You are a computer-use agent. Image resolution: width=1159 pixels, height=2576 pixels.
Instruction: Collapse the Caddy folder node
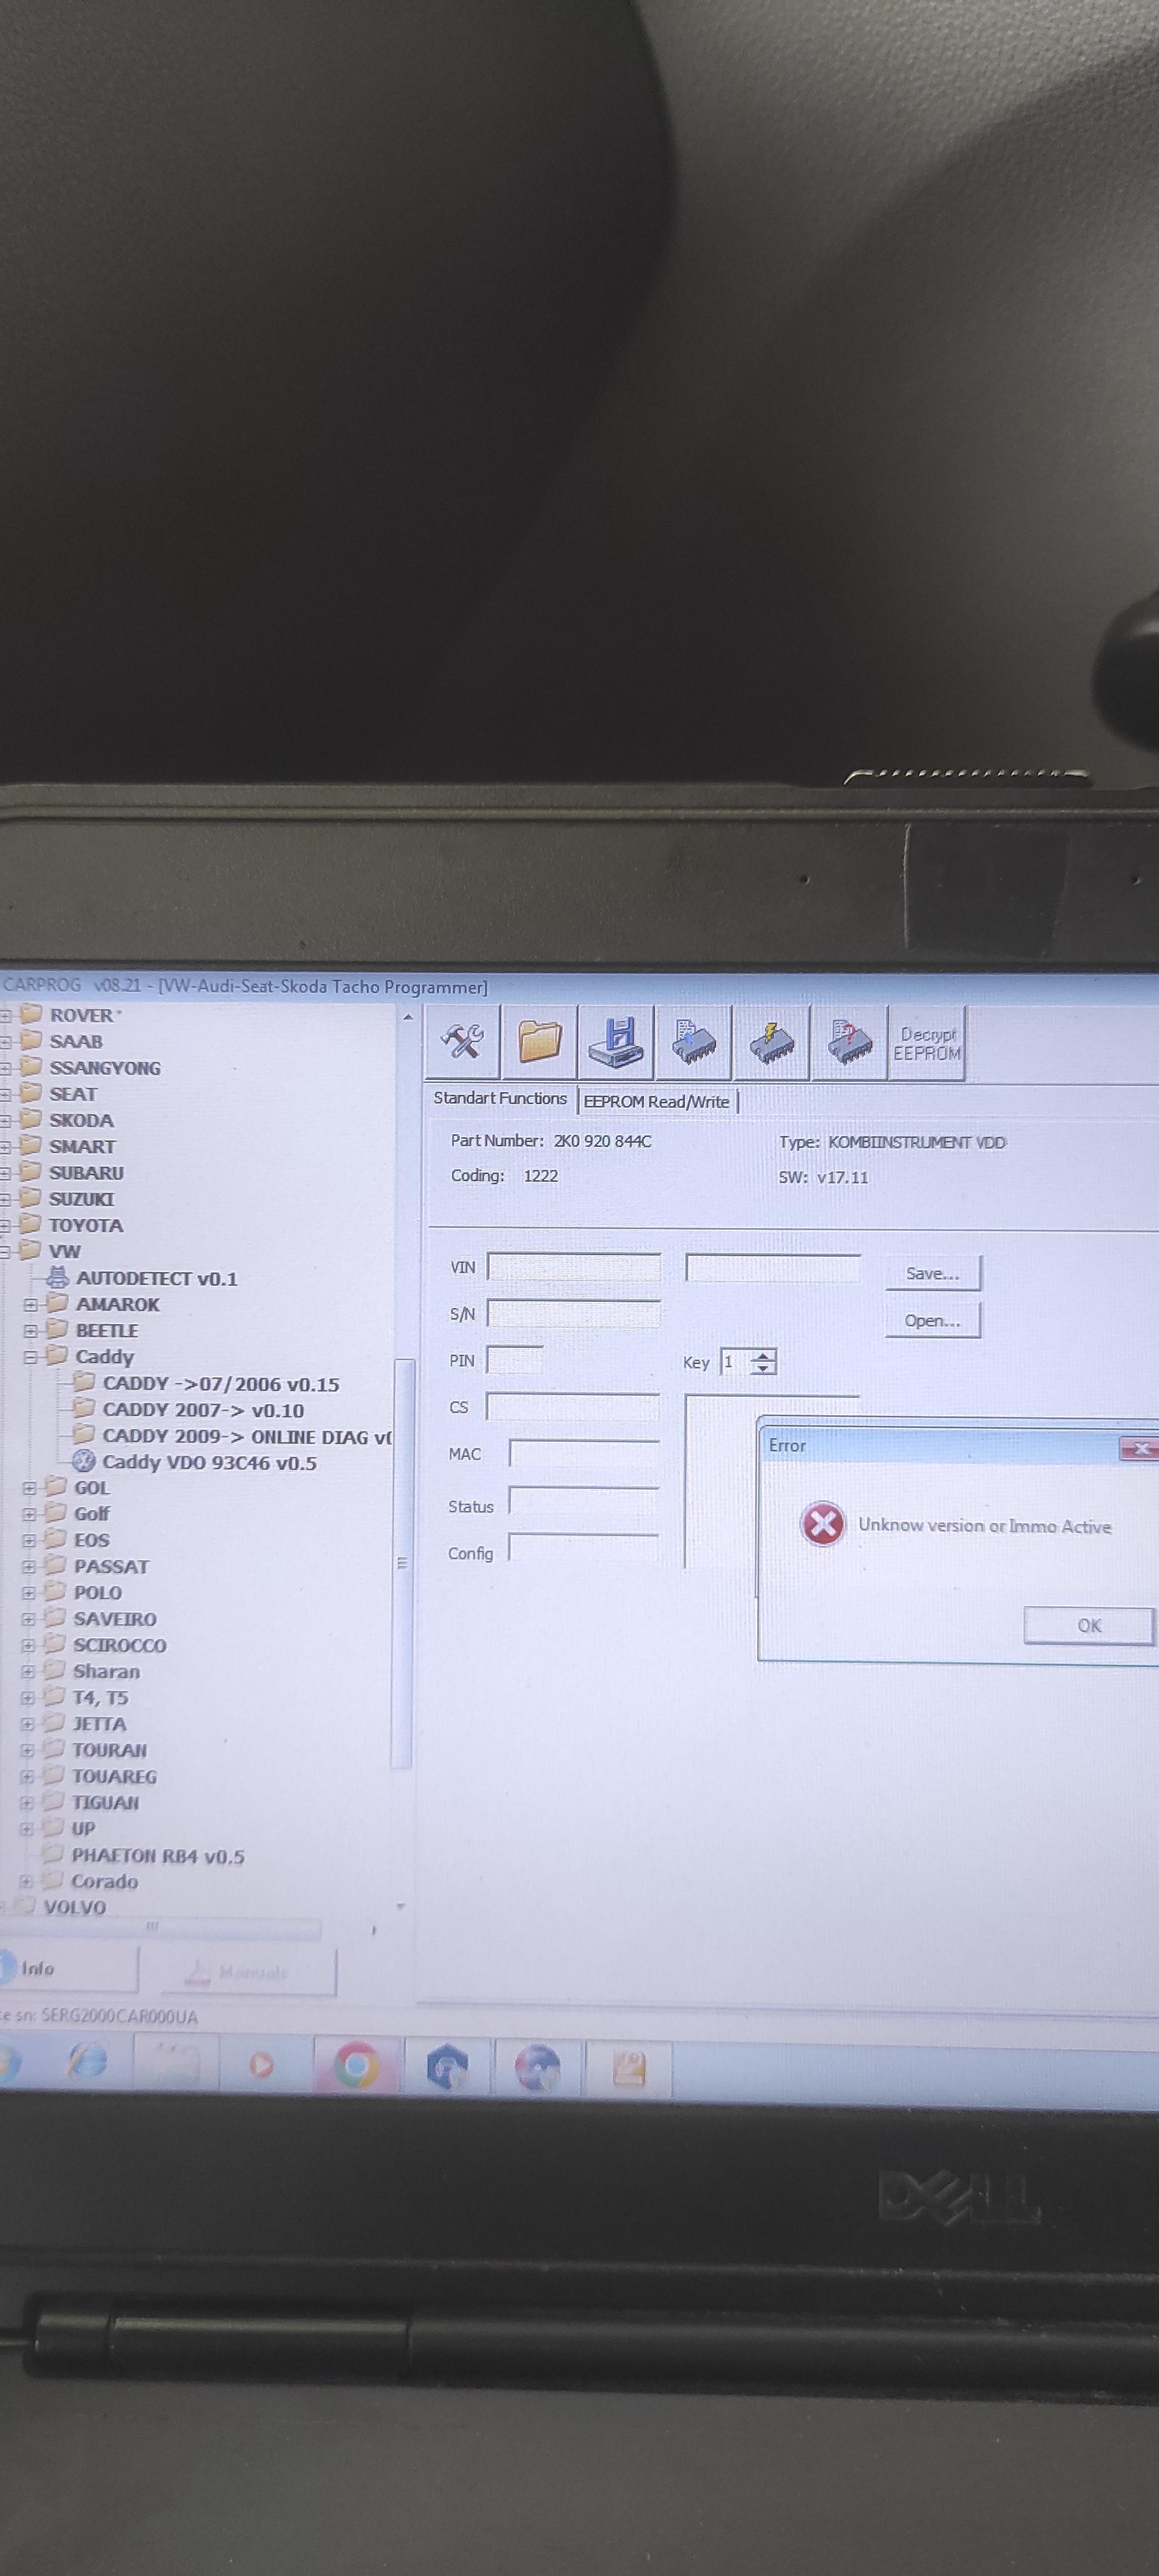point(30,1357)
